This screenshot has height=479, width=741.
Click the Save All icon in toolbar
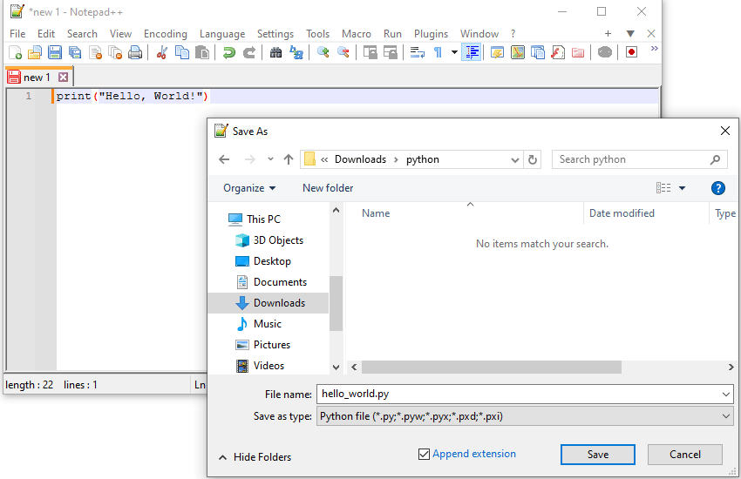click(x=75, y=52)
